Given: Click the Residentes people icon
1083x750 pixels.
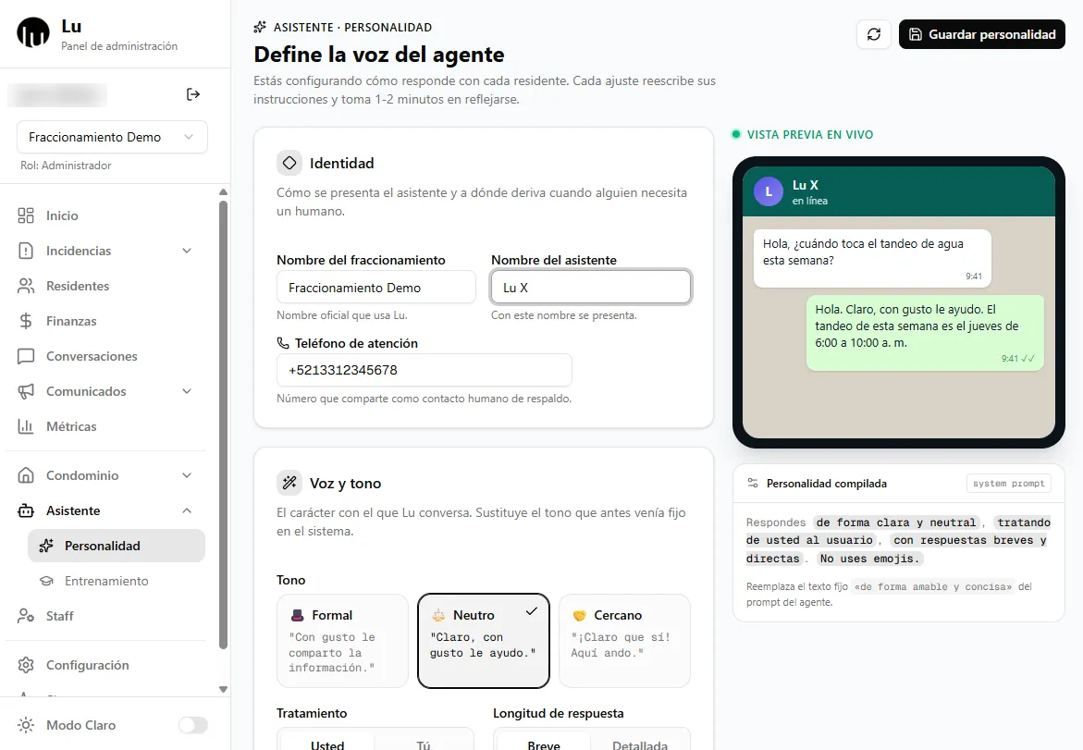Looking at the screenshot, I should point(26,286).
